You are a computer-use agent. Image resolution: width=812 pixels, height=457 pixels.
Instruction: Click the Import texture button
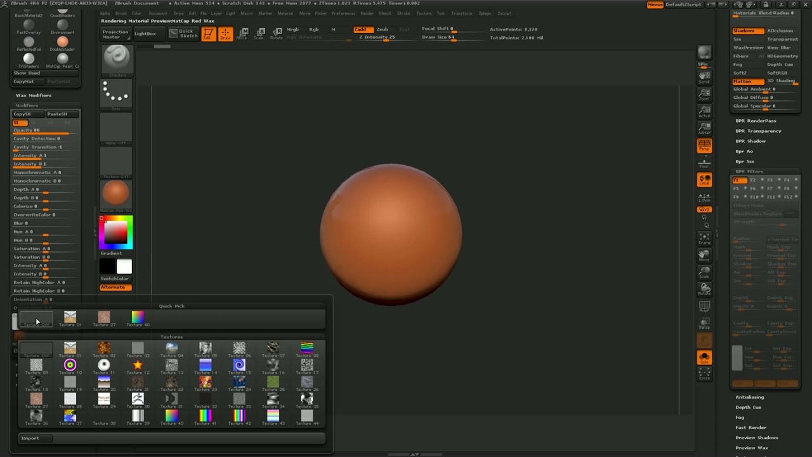[x=35, y=438]
